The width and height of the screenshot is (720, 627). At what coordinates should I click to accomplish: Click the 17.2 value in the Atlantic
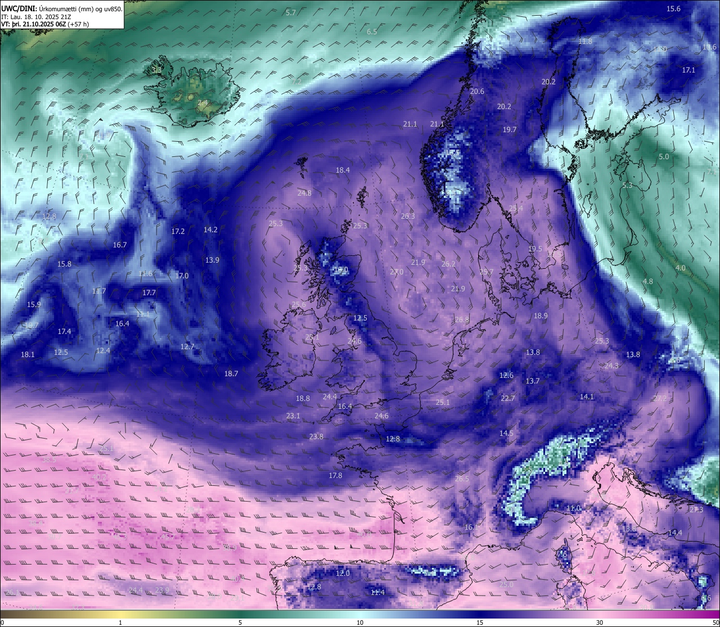(178, 231)
